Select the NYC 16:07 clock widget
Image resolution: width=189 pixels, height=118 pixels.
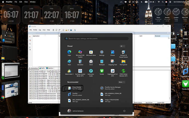click(x=72, y=15)
